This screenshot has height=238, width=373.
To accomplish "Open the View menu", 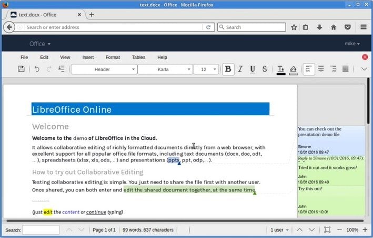I will 65,57.
